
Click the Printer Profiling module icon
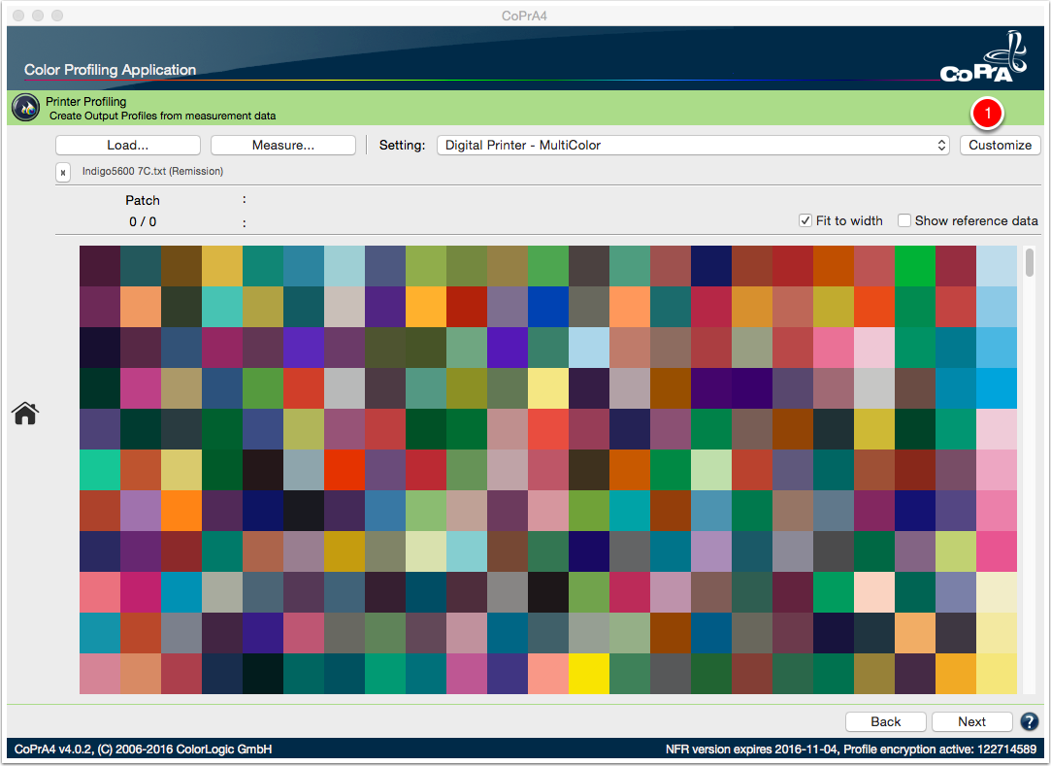click(x=25, y=108)
